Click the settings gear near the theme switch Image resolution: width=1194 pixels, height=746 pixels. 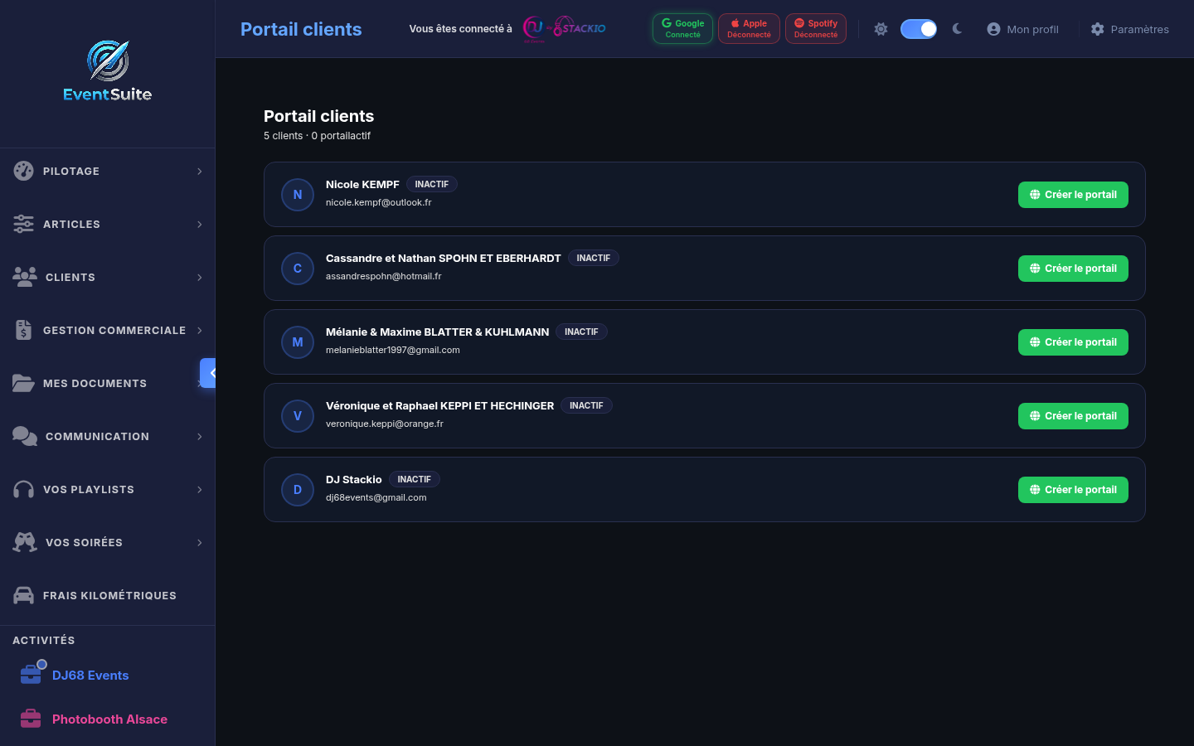881,28
